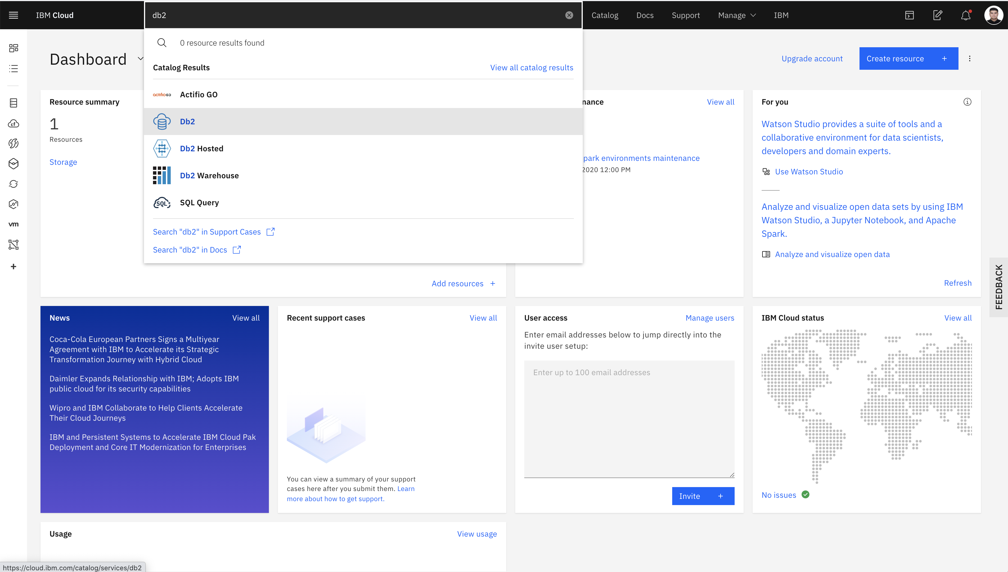Click the notifications bell icon

[966, 15]
